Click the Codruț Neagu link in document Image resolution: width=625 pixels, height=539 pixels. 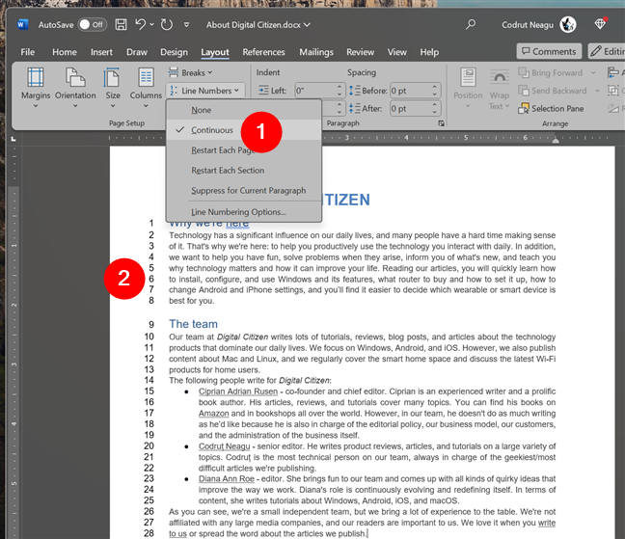225,446
